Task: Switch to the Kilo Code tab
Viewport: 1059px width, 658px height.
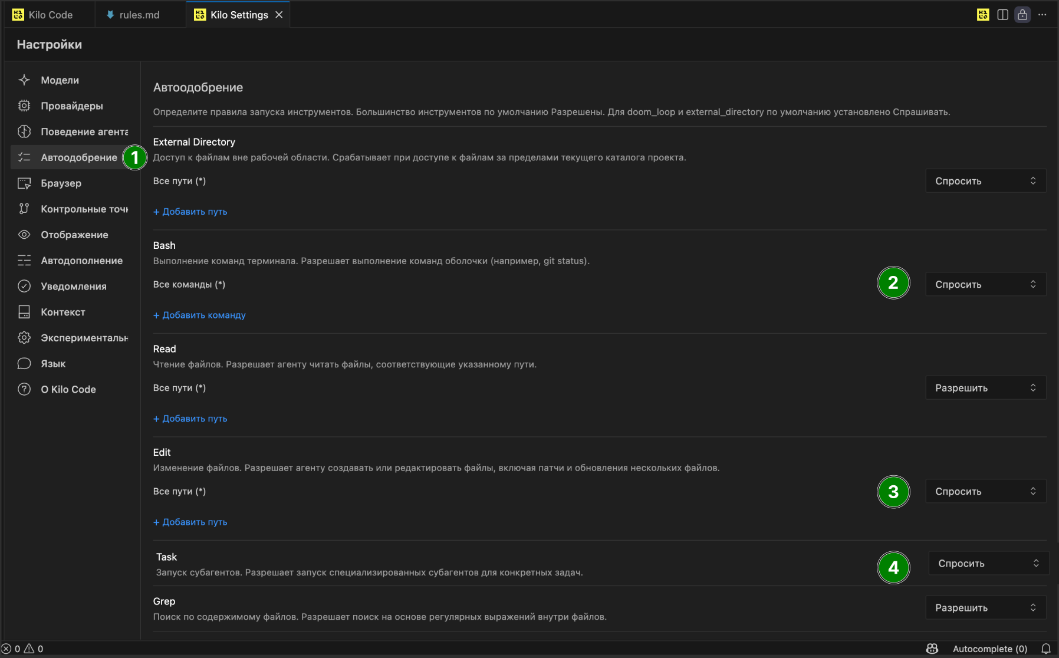Action: tap(50, 15)
